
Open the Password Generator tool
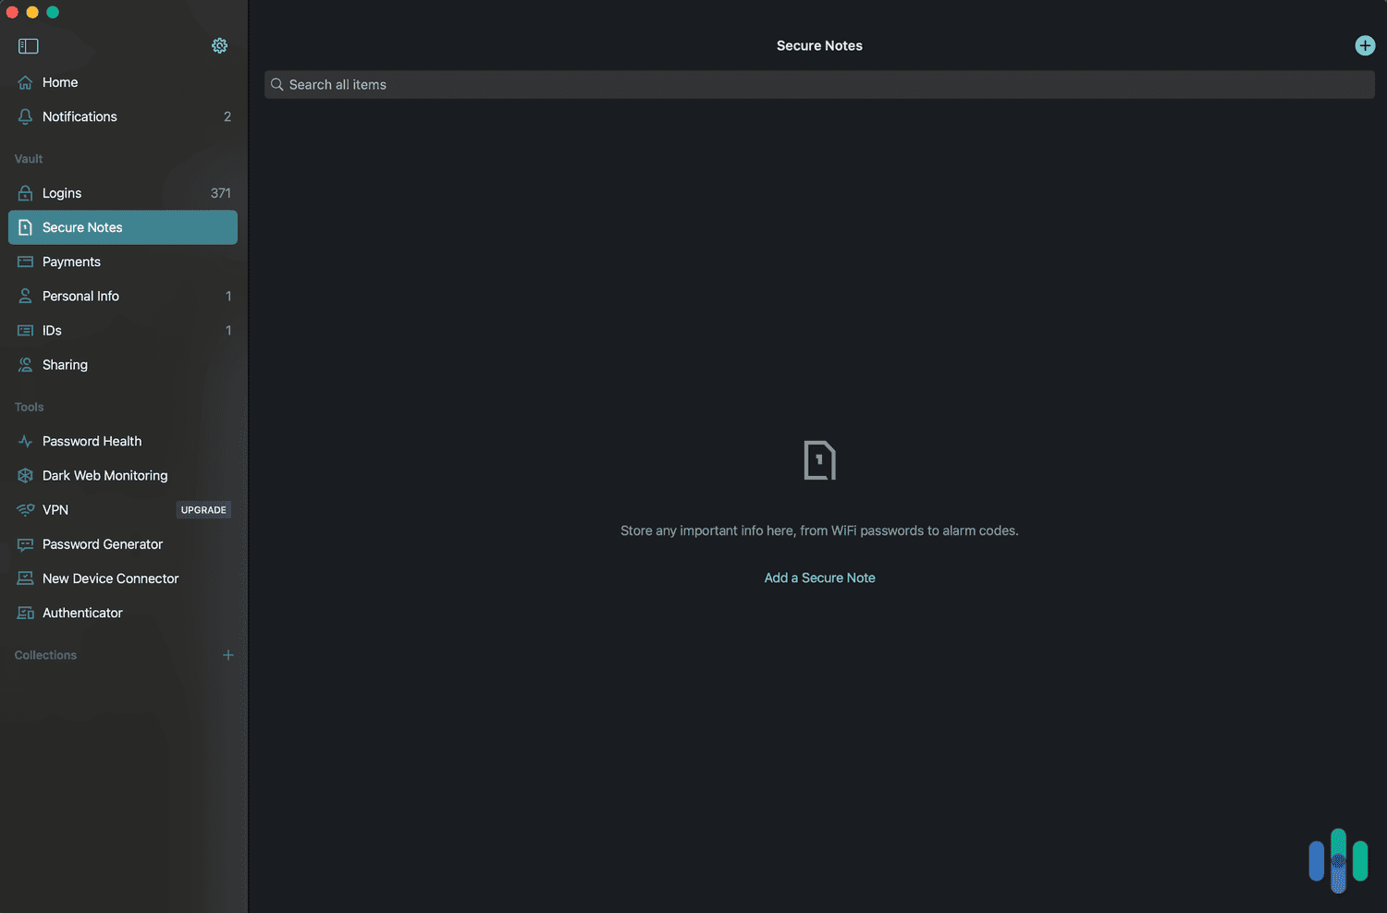(x=102, y=544)
